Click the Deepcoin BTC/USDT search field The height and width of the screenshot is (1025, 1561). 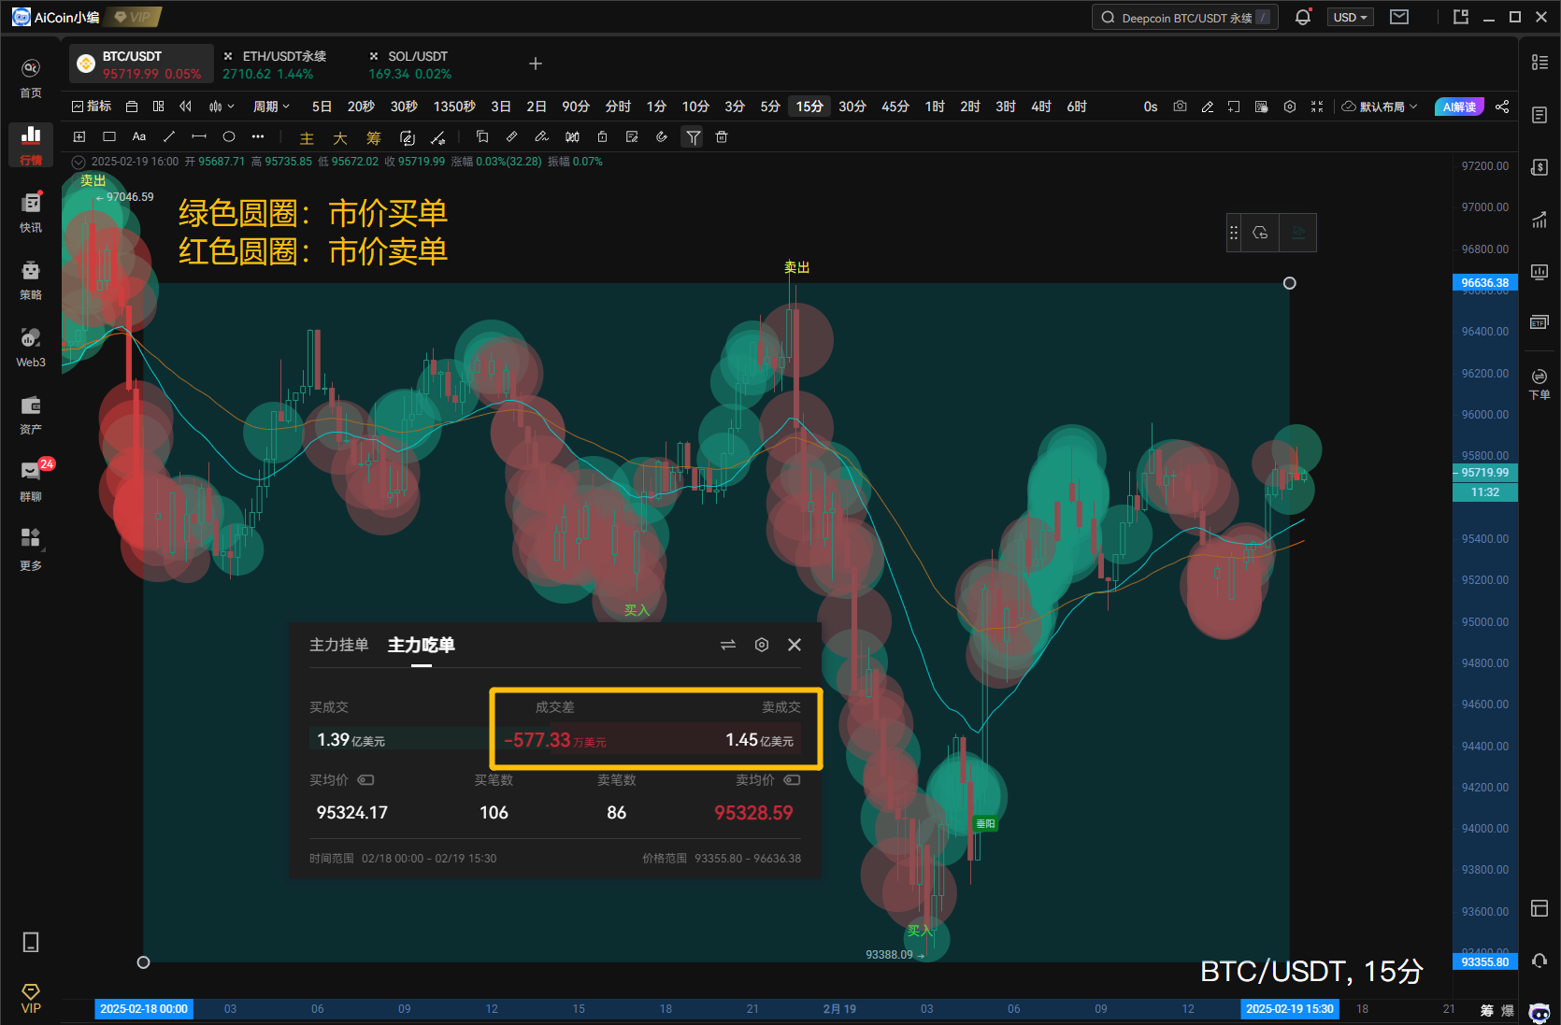point(1185,17)
